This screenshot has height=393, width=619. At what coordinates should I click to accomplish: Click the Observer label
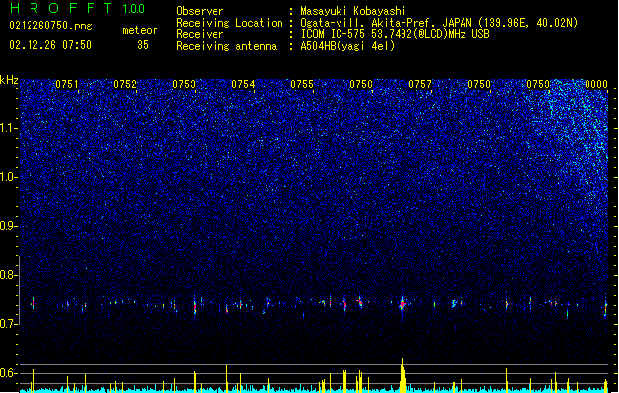(200, 11)
